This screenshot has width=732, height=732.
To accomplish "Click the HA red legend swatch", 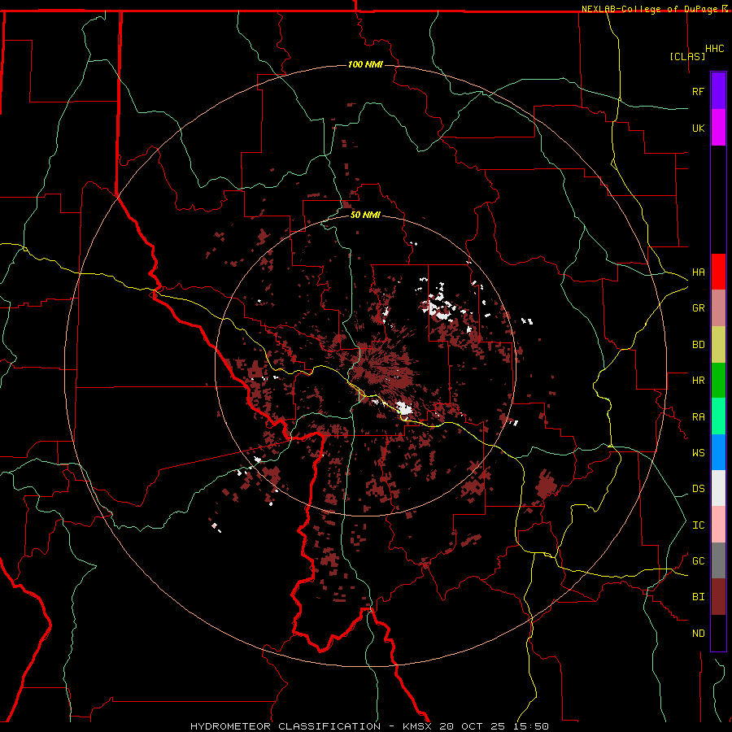I will pyautogui.click(x=718, y=272).
